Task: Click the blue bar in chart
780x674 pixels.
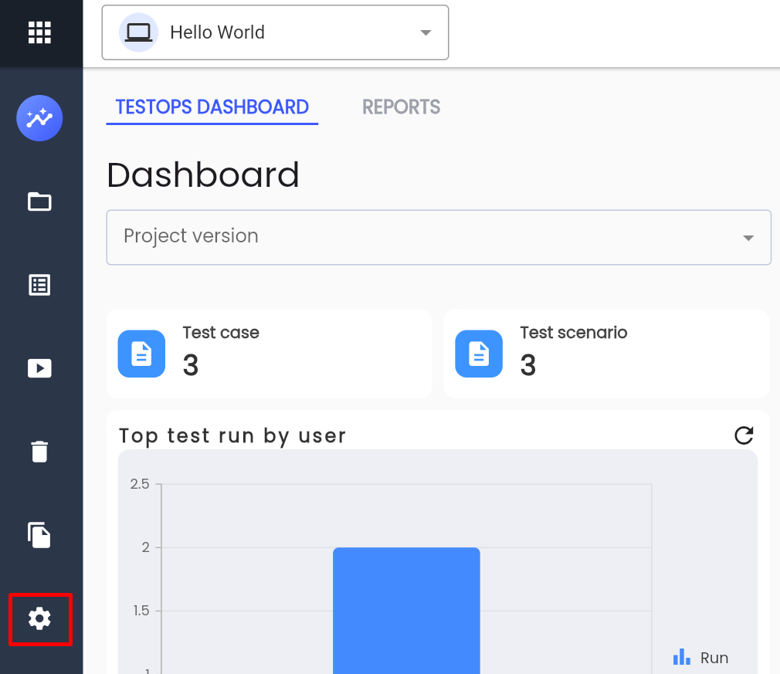Action: (406, 611)
